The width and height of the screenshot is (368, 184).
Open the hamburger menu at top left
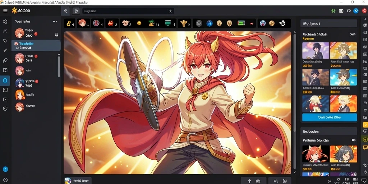pos(5,11)
